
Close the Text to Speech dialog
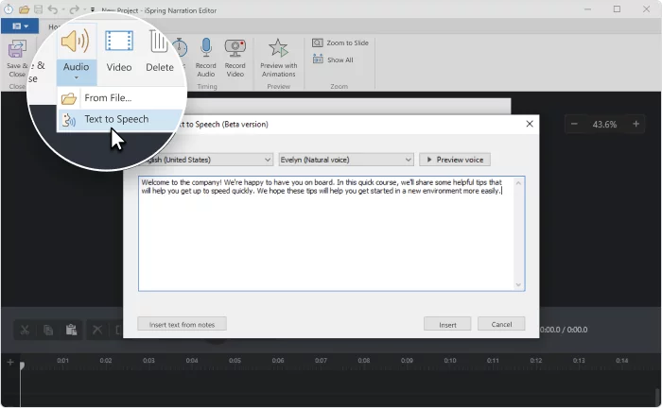coord(530,124)
